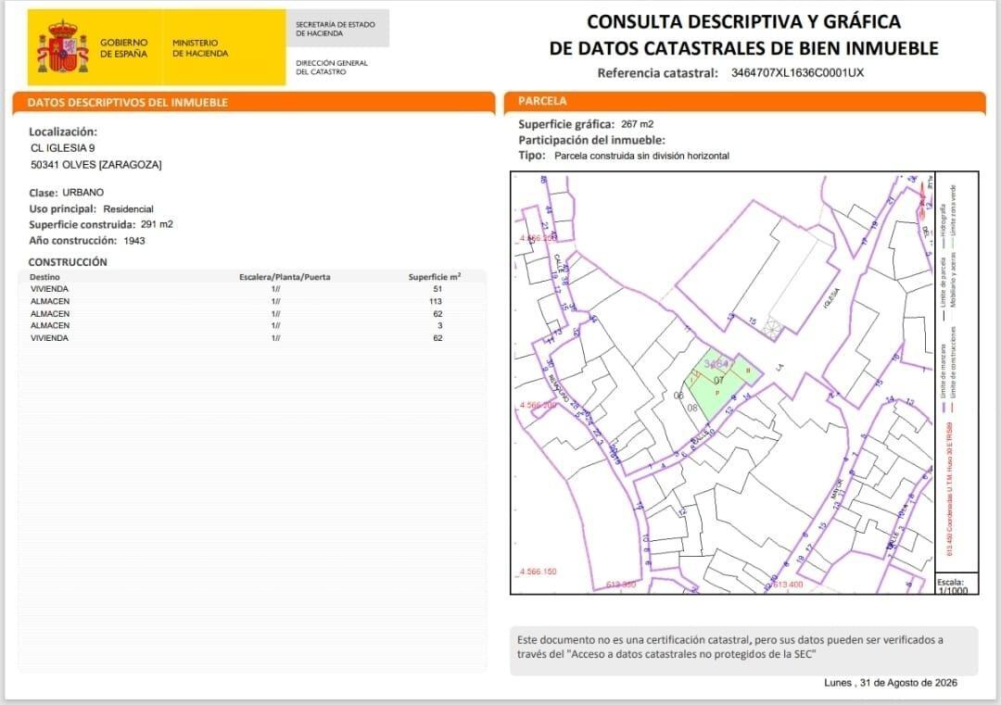Click the "Superficie m²" column header
The width and height of the screenshot is (1001, 705).
pyautogui.click(x=435, y=277)
